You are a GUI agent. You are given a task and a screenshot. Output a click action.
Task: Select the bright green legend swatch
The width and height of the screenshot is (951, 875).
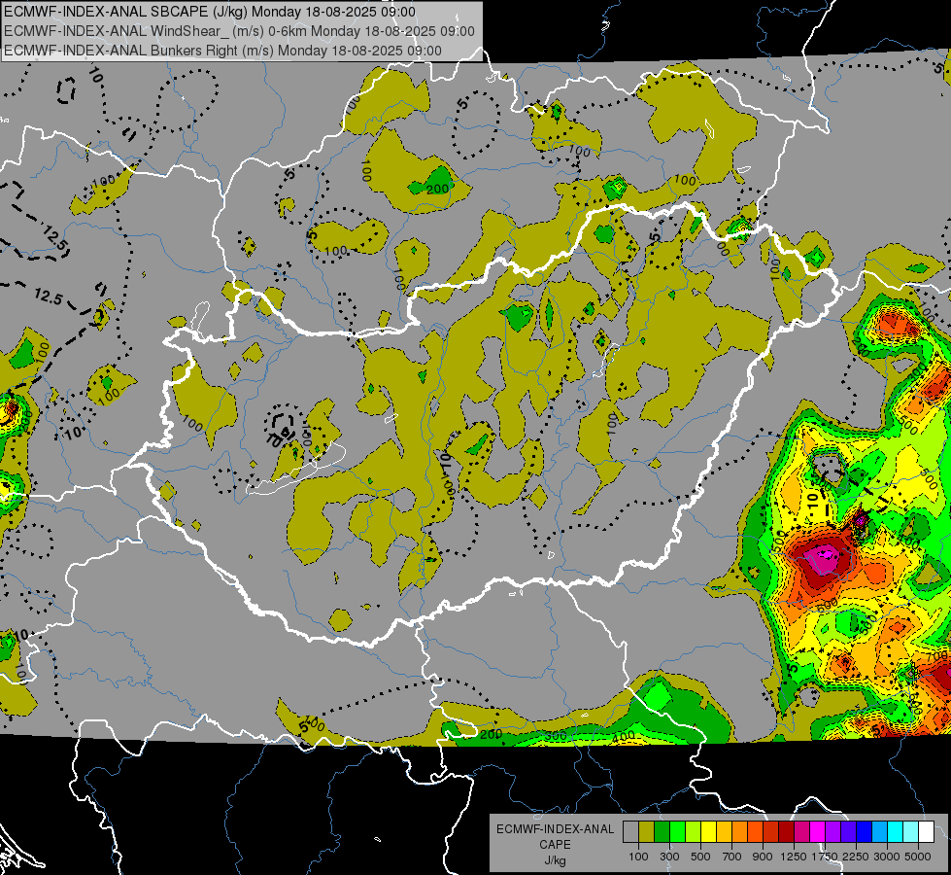point(677,832)
